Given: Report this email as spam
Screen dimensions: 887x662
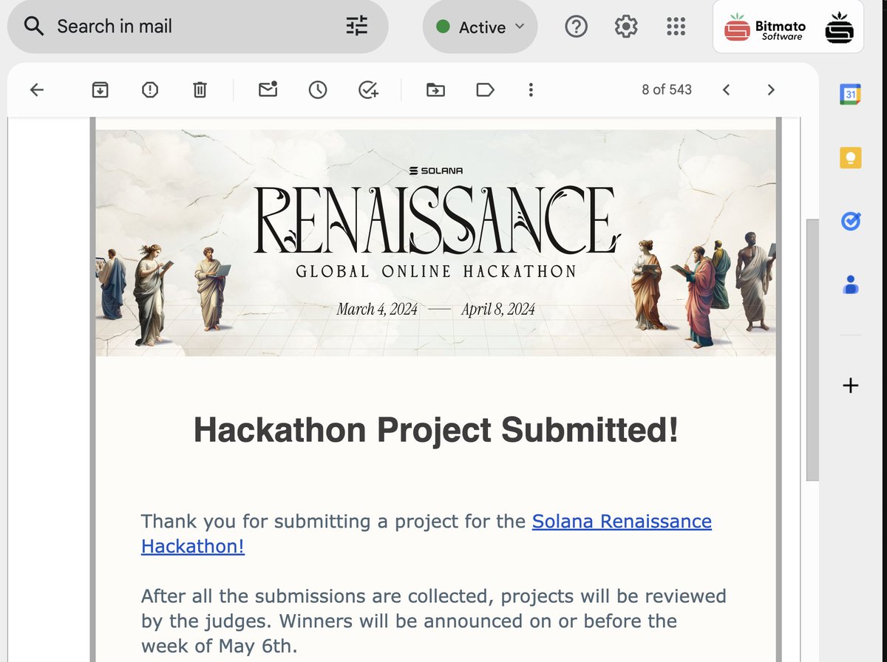Looking at the screenshot, I should pyautogui.click(x=149, y=89).
